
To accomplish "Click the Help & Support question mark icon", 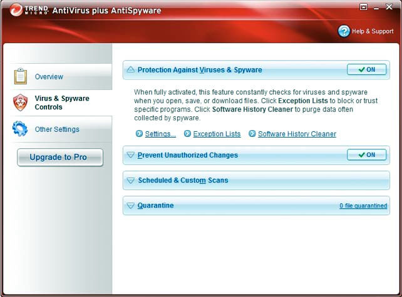I will [344, 31].
